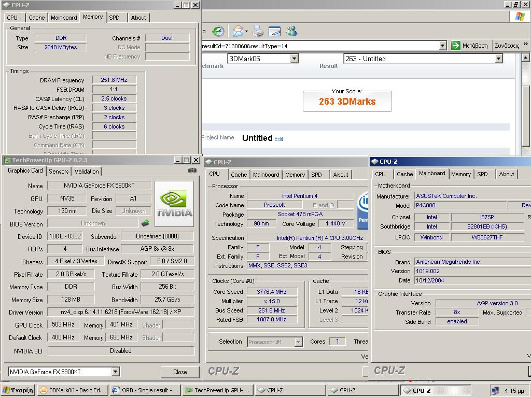Click the Channels # 'Dual' value

pyautogui.click(x=167, y=38)
